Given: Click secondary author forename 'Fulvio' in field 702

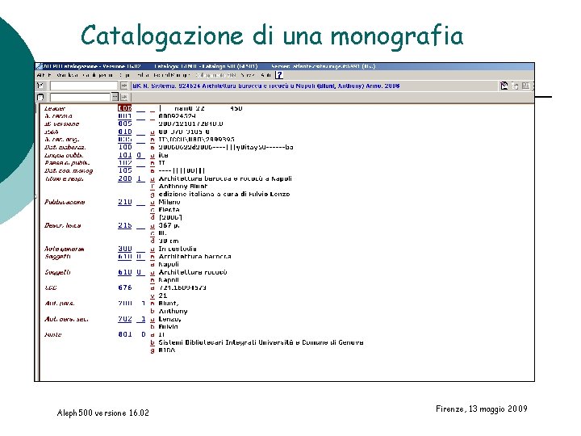Looking at the screenshot, I should [x=168, y=327].
